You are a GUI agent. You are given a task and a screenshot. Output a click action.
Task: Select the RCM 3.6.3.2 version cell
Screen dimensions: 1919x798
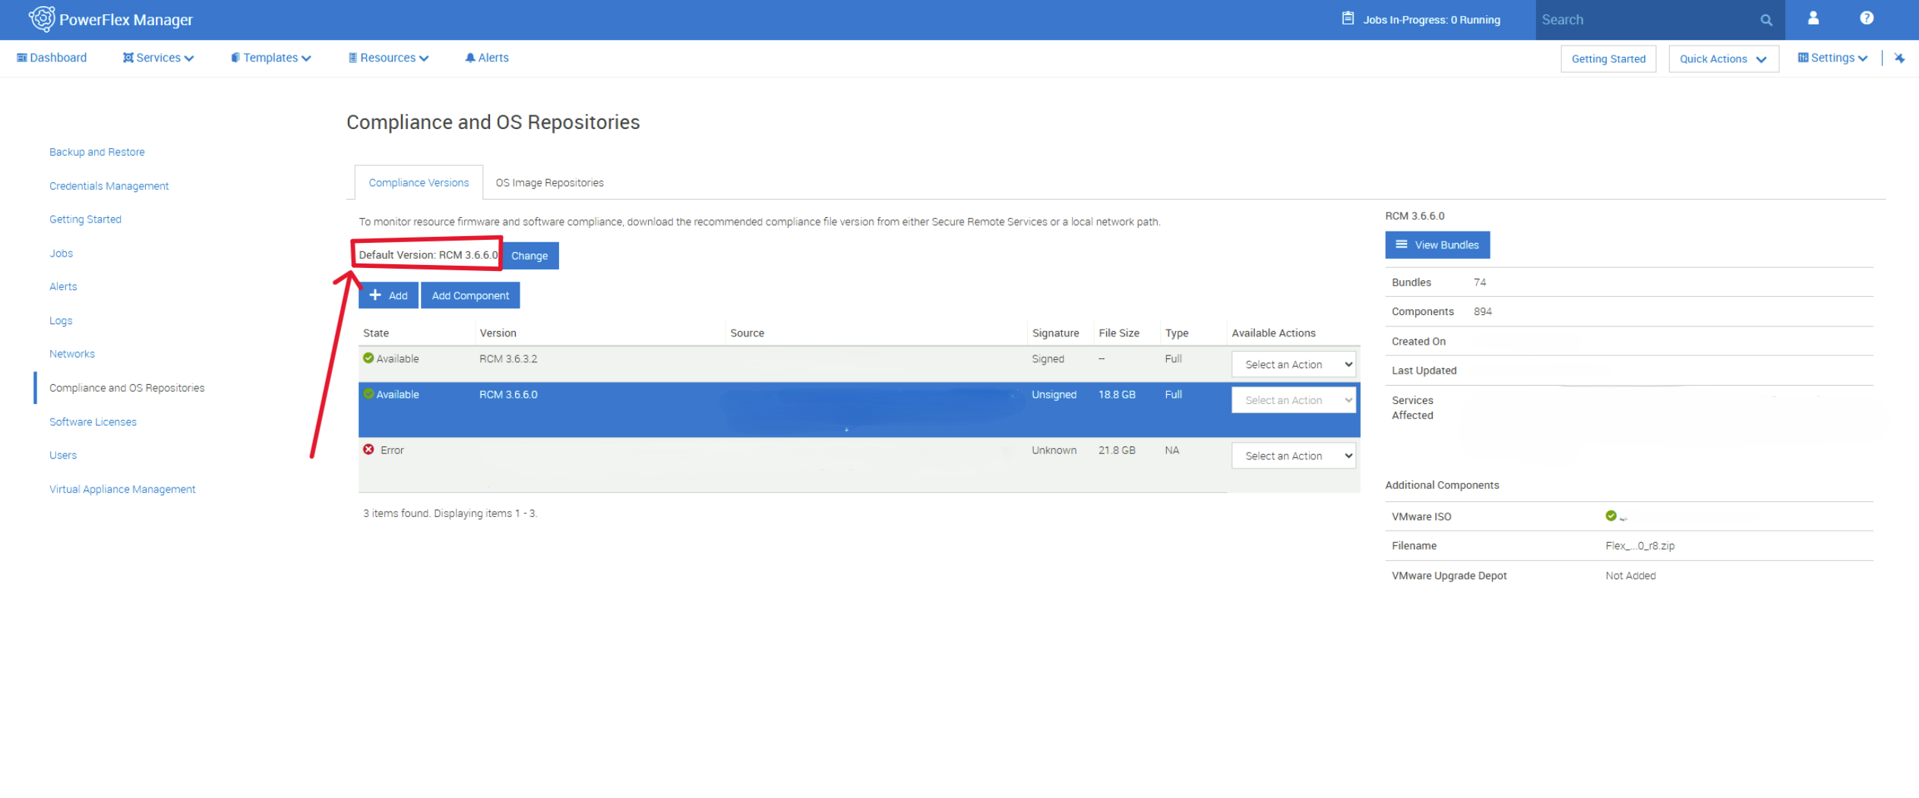tap(508, 359)
